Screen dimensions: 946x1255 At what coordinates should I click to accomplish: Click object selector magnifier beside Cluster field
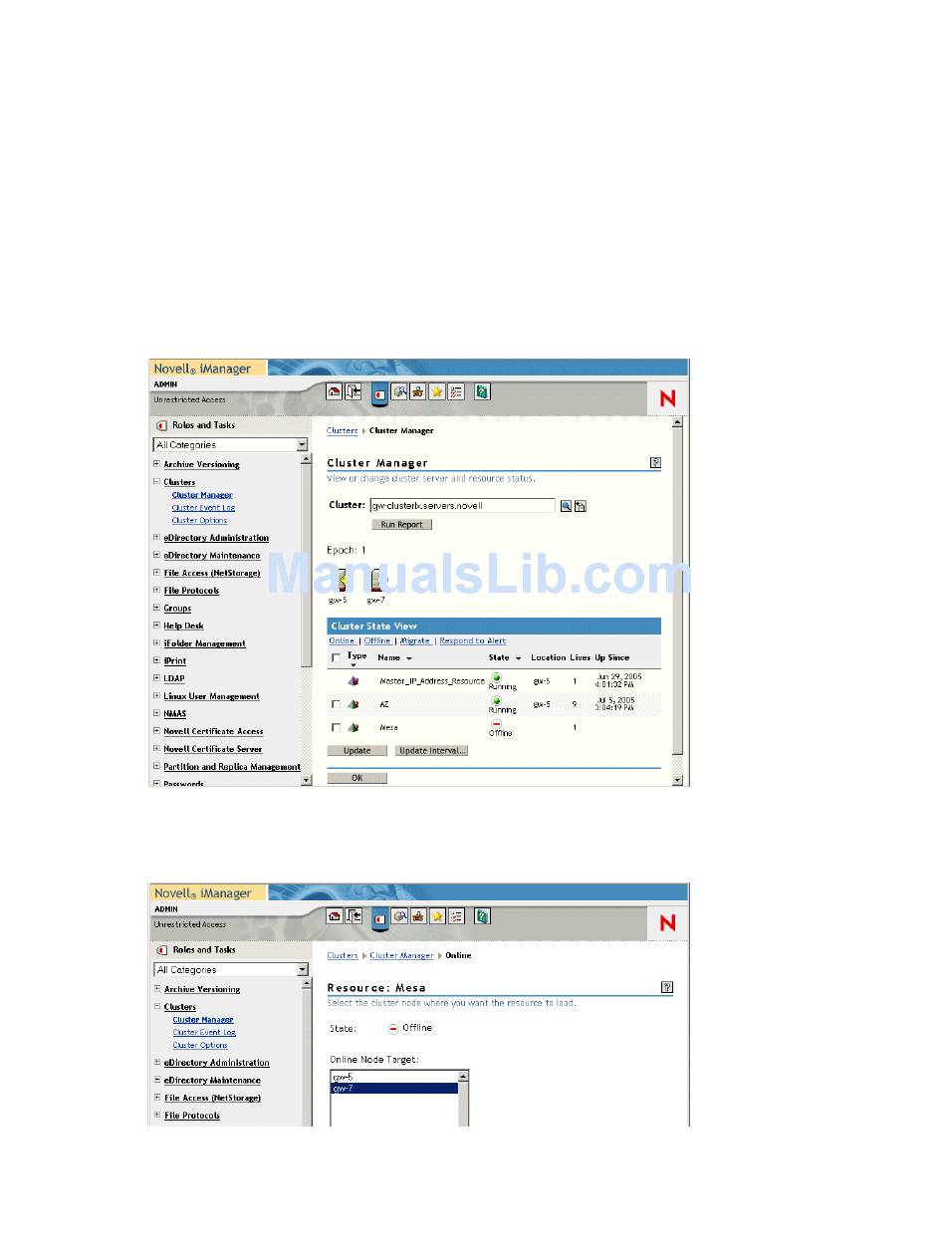point(566,506)
